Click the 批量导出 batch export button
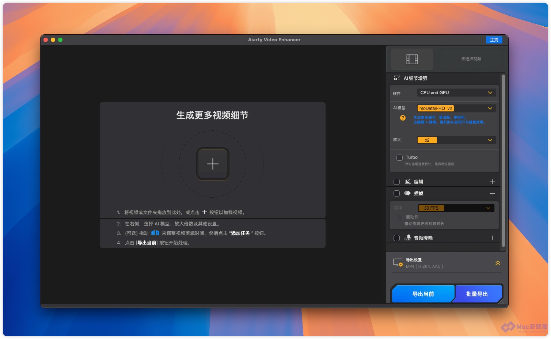The width and height of the screenshot is (551, 339). click(x=477, y=294)
